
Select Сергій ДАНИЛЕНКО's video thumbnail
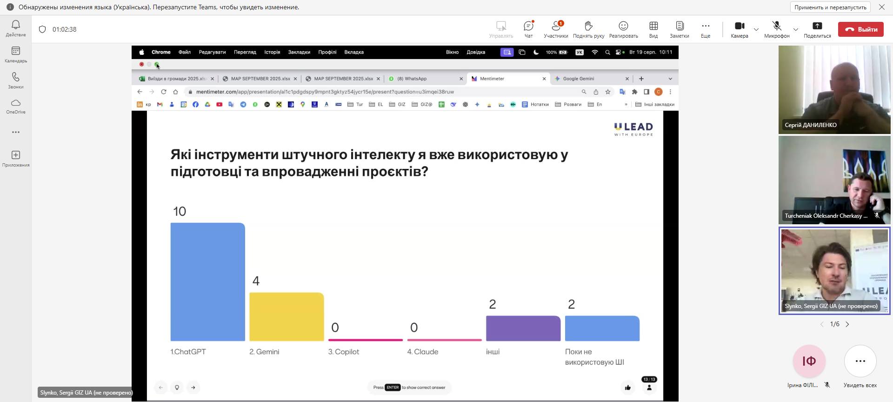834,89
